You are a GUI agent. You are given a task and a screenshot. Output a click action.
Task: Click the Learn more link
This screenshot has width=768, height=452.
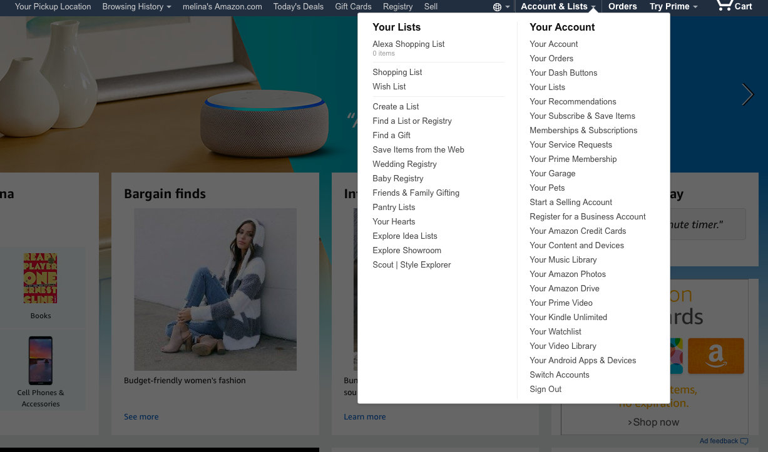click(365, 416)
